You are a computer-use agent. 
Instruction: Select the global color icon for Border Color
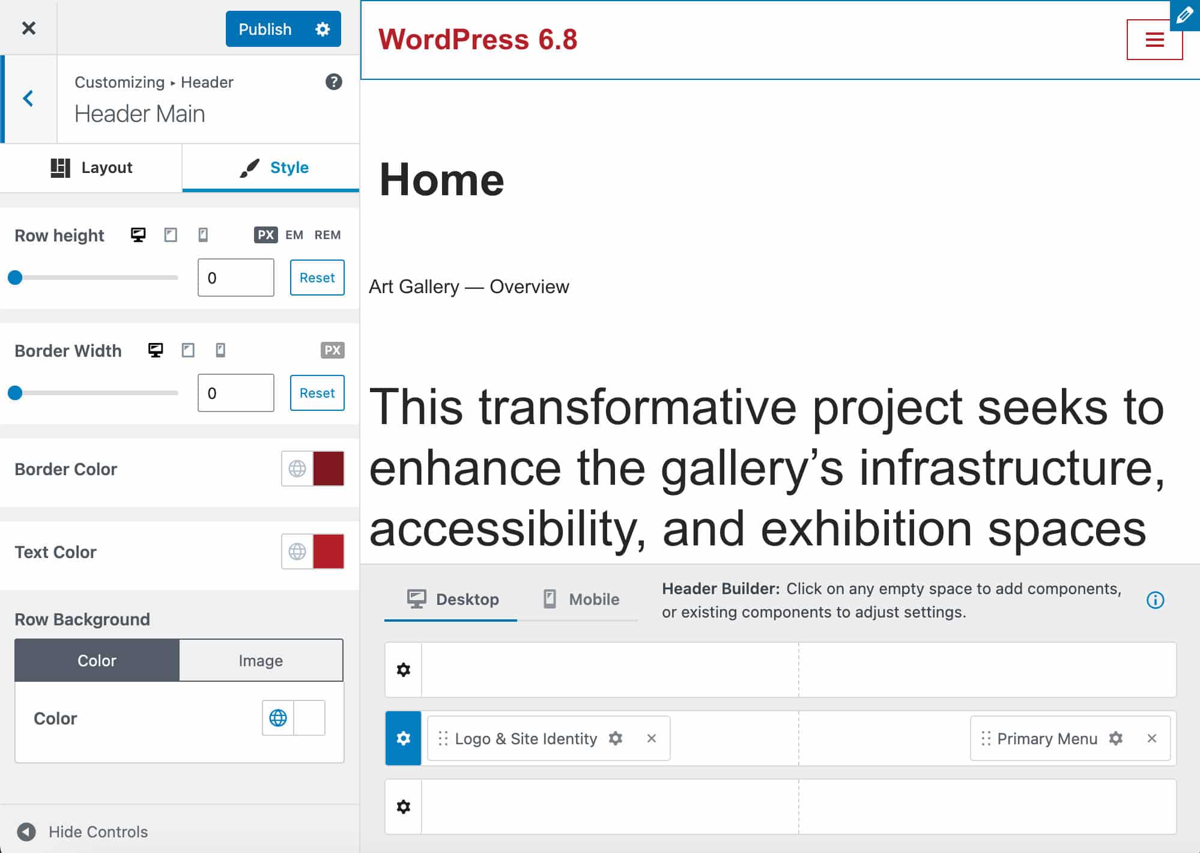tap(297, 469)
